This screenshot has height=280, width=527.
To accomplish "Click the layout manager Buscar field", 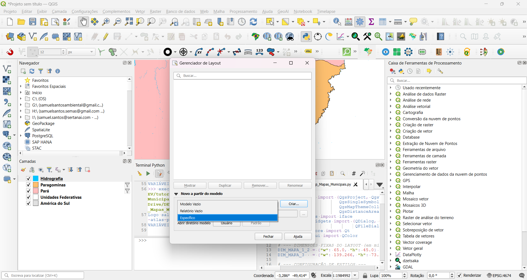I will tap(242, 76).
